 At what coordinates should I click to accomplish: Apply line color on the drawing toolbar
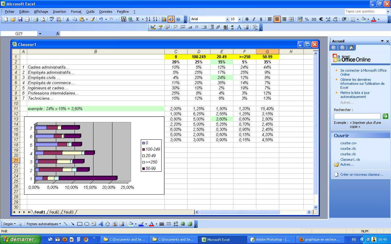[141, 224]
